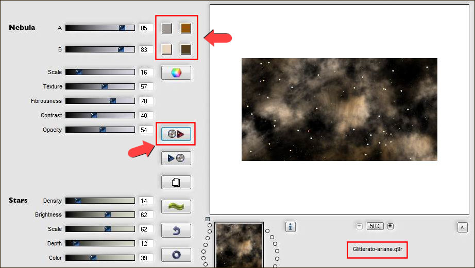The image size is (475, 268).
Task: Click the copy pages icon button
Action: [x=176, y=182]
